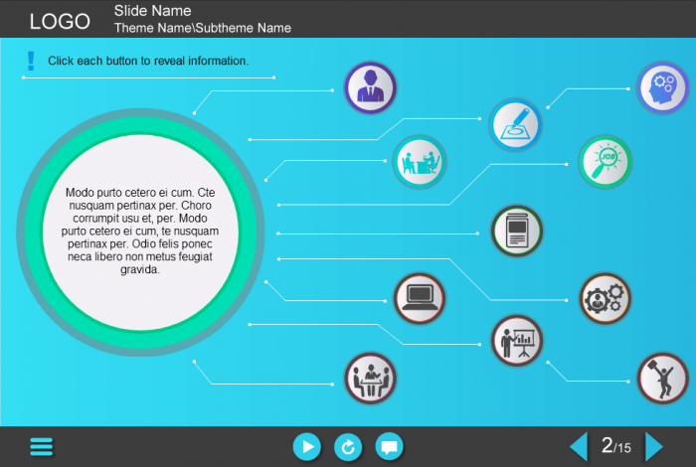Click the presenter with chart board icon

(517, 341)
